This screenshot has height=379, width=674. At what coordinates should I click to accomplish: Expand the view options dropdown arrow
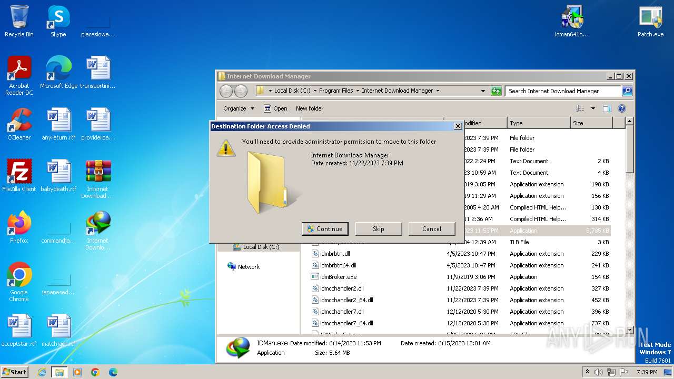tap(593, 108)
